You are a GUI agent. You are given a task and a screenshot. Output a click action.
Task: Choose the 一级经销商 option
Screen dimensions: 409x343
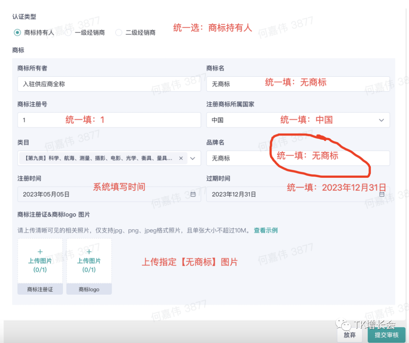(x=67, y=32)
